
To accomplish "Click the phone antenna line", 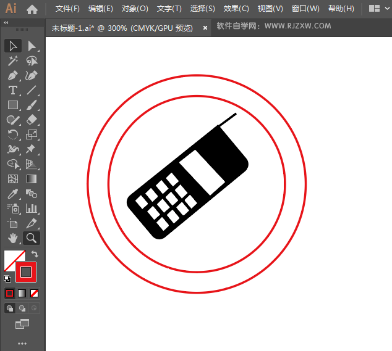I will click(x=227, y=120).
